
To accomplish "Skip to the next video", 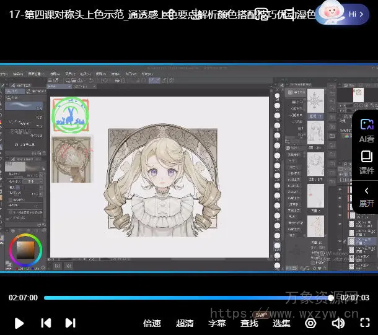I will coord(70,323).
